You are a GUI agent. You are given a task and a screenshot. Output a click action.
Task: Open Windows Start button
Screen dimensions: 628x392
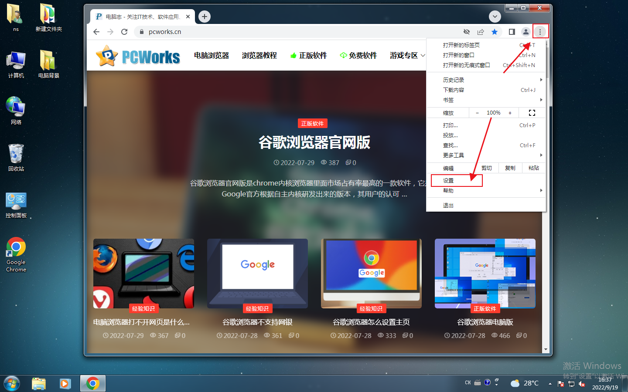12,384
